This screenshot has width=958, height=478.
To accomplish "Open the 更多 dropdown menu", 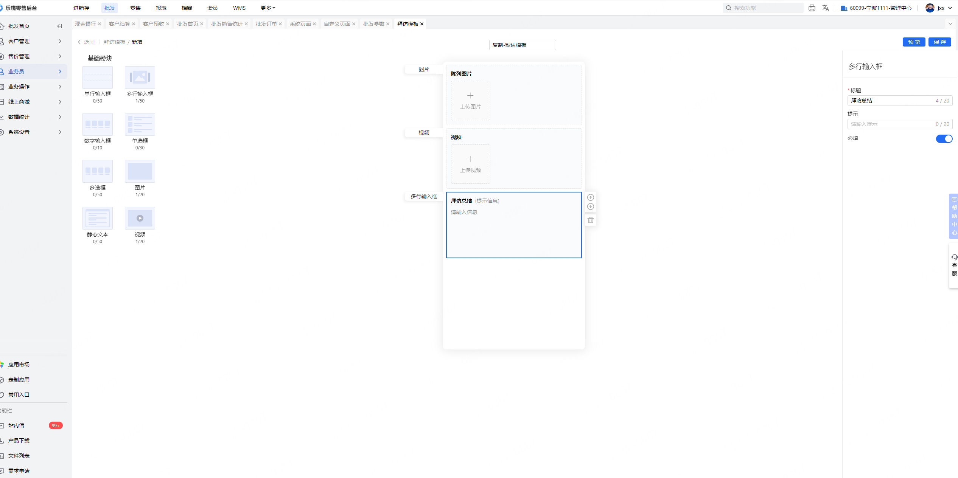I will coord(267,8).
